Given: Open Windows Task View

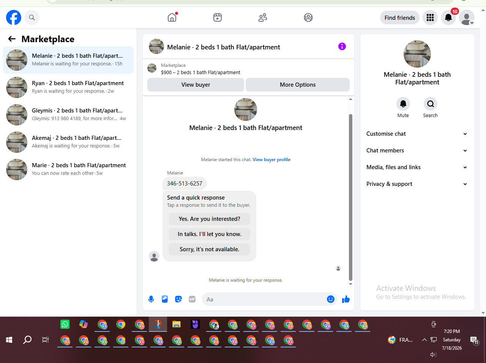Looking at the screenshot, I should [x=46, y=340].
